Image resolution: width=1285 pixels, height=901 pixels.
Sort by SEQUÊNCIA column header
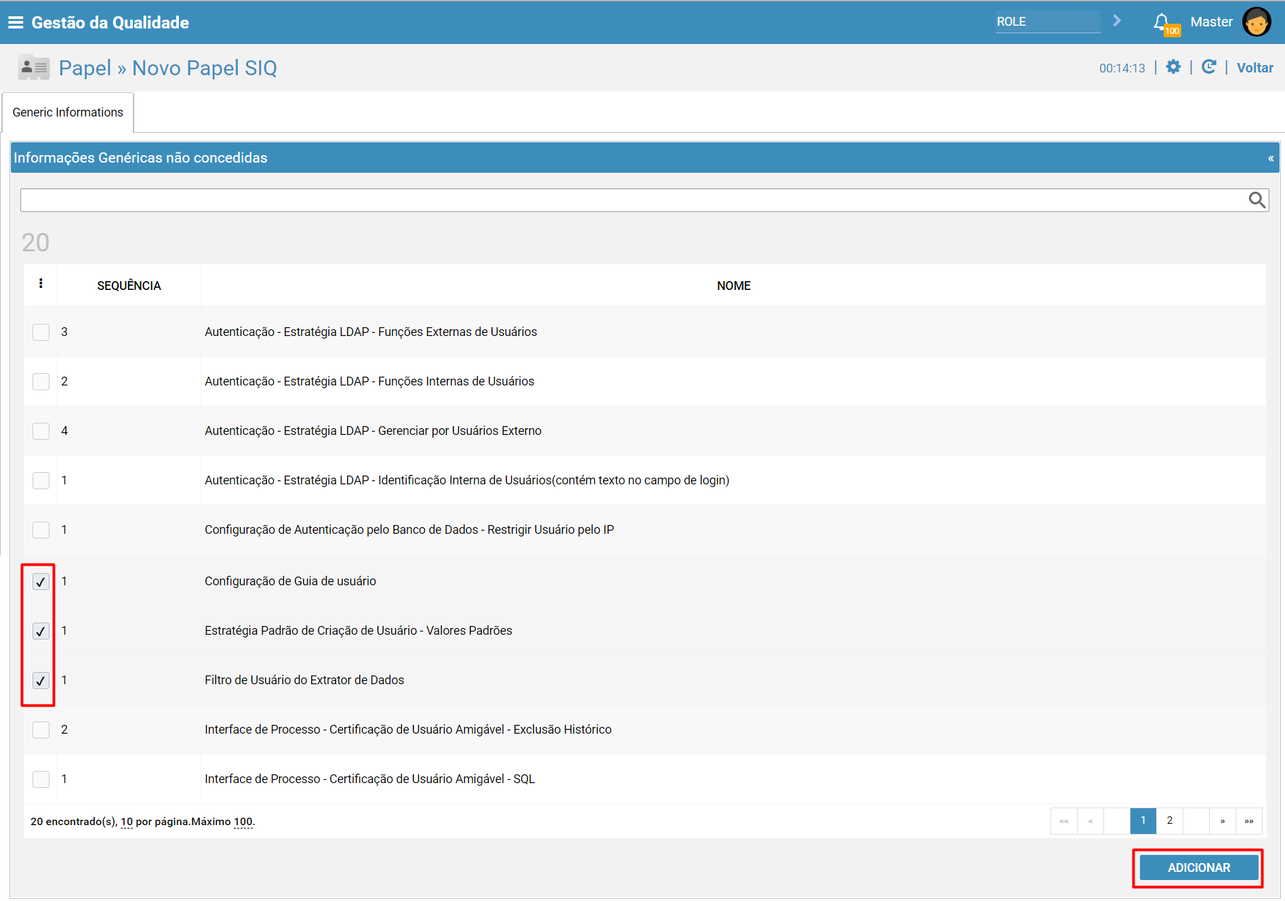(x=129, y=286)
